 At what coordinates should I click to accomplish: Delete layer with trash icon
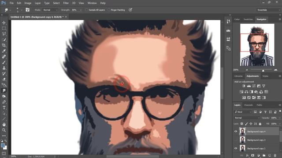(x=275, y=155)
